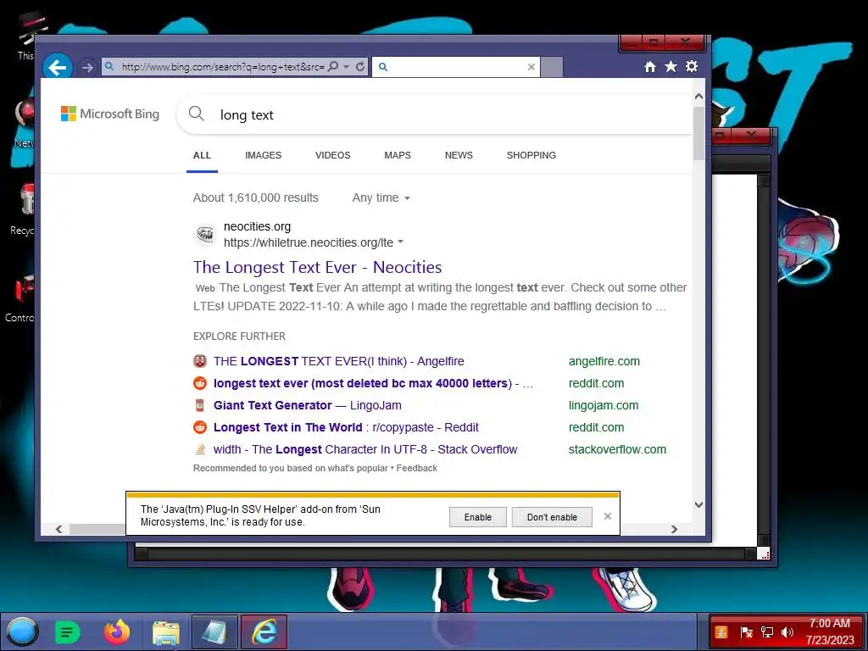Open 'The Longest Text Ever - Neocities' result
868x651 pixels.
[317, 267]
